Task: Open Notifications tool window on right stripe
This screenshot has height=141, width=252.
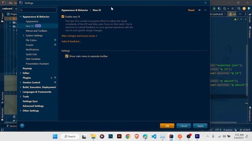Action: click(250, 114)
